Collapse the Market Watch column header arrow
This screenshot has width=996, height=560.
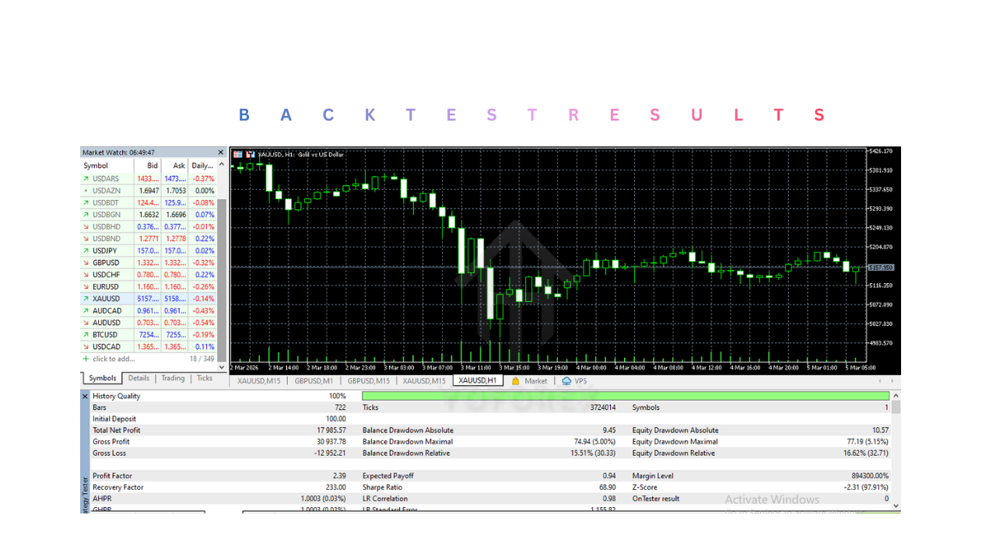tap(220, 164)
